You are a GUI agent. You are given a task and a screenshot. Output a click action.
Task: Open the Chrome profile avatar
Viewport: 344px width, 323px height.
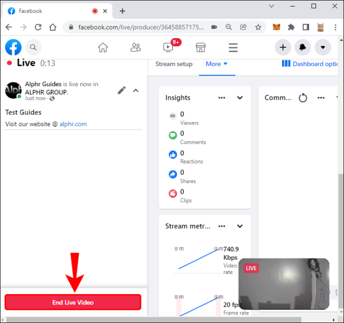coord(320,27)
